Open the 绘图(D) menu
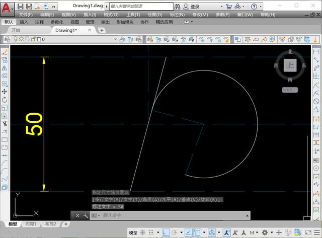This screenshot has width=322, height=238. [x=155, y=15]
